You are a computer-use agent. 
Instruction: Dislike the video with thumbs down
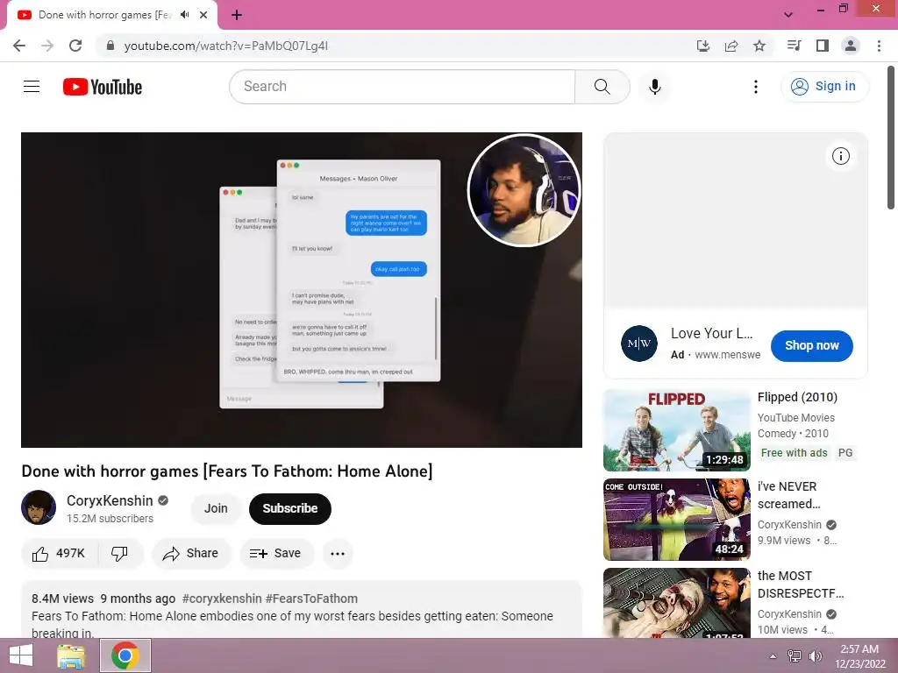119,554
